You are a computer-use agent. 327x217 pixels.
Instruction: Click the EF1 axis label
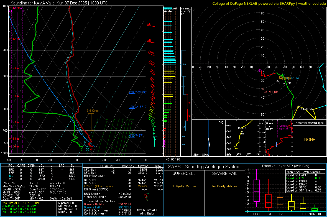pos(291,214)
